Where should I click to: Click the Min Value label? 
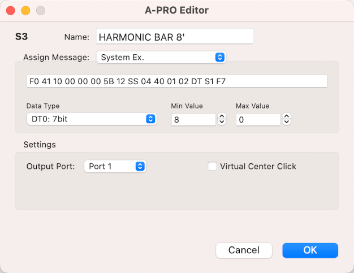(x=187, y=106)
